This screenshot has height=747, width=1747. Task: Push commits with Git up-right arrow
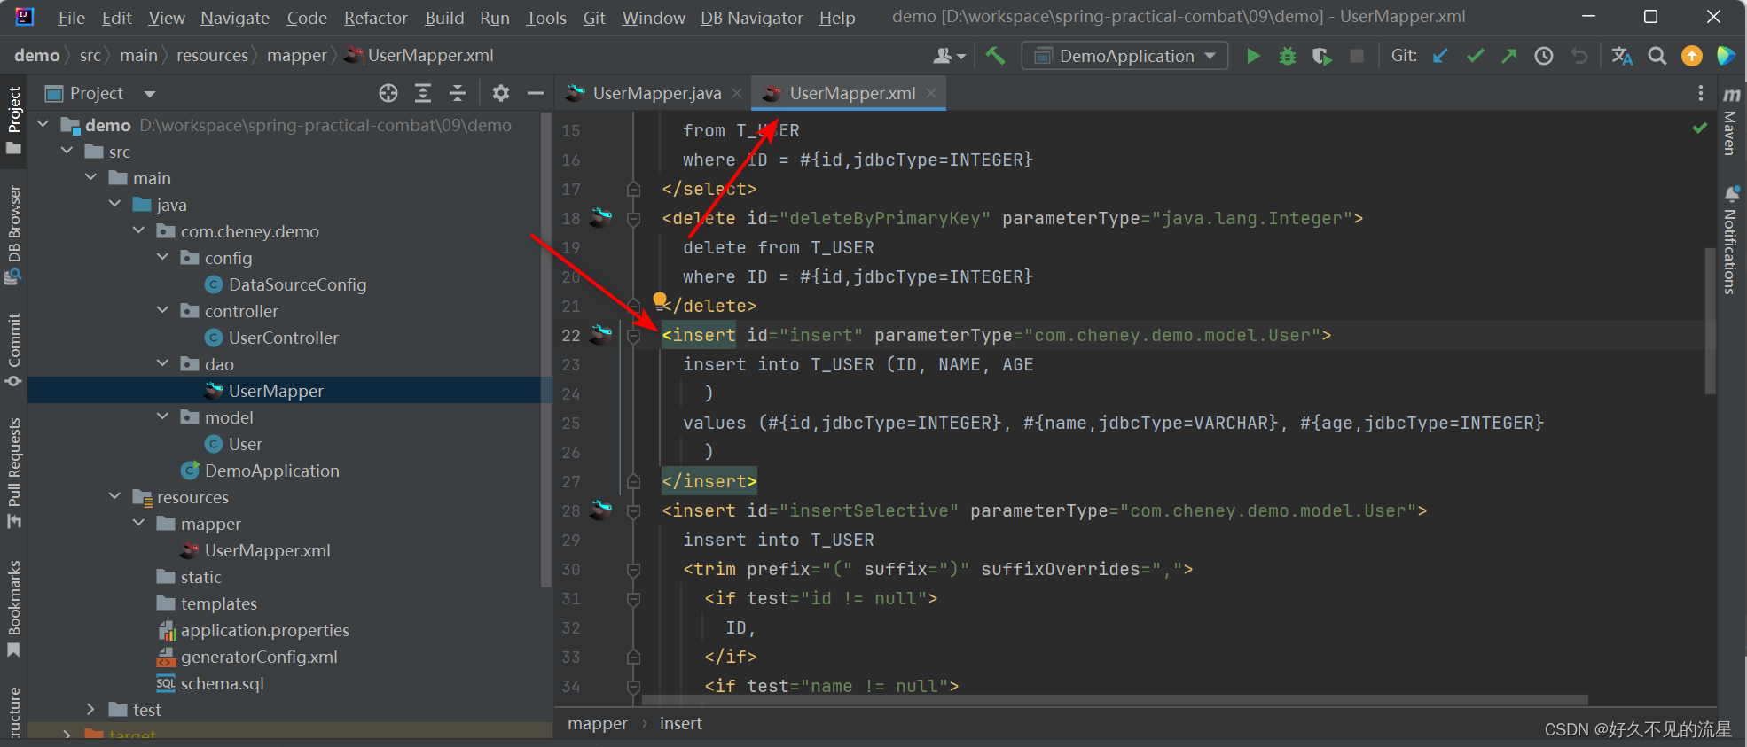click(1509, 56)
